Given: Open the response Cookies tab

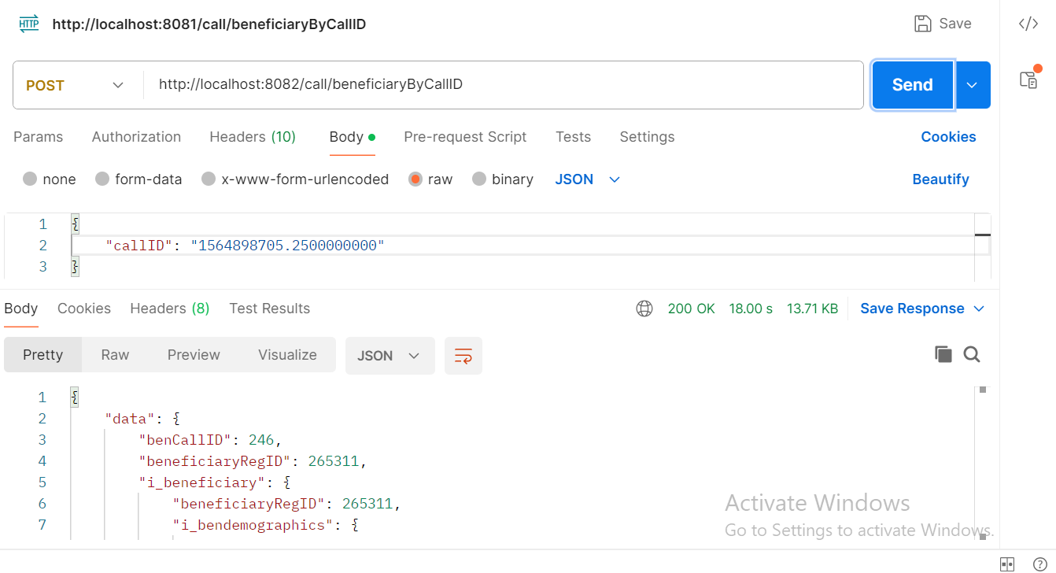Looking at the screenshot, I should 84,309.
